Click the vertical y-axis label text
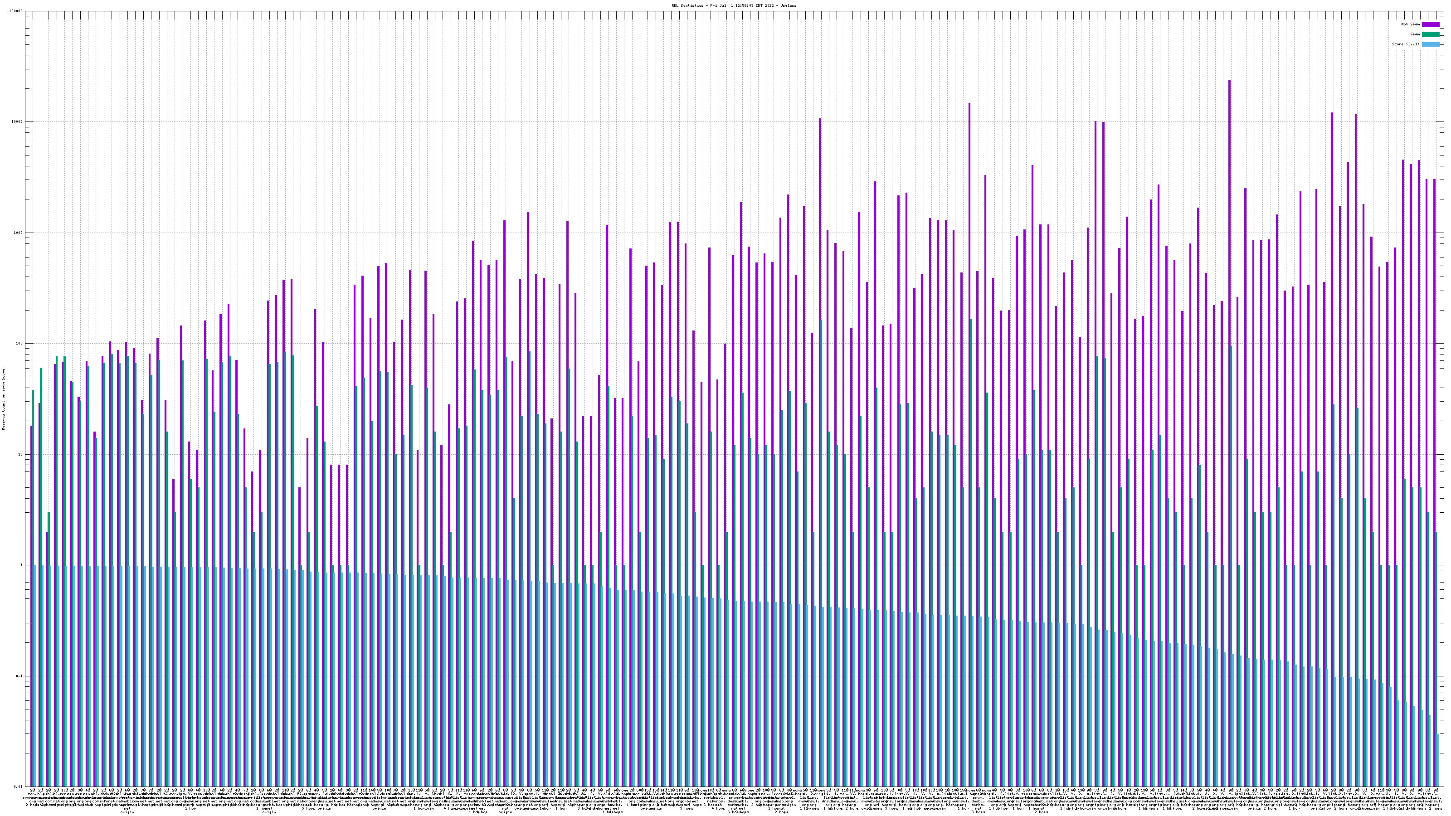The image size is (1451, 816). pyautogui.click(x=3, y=399)
